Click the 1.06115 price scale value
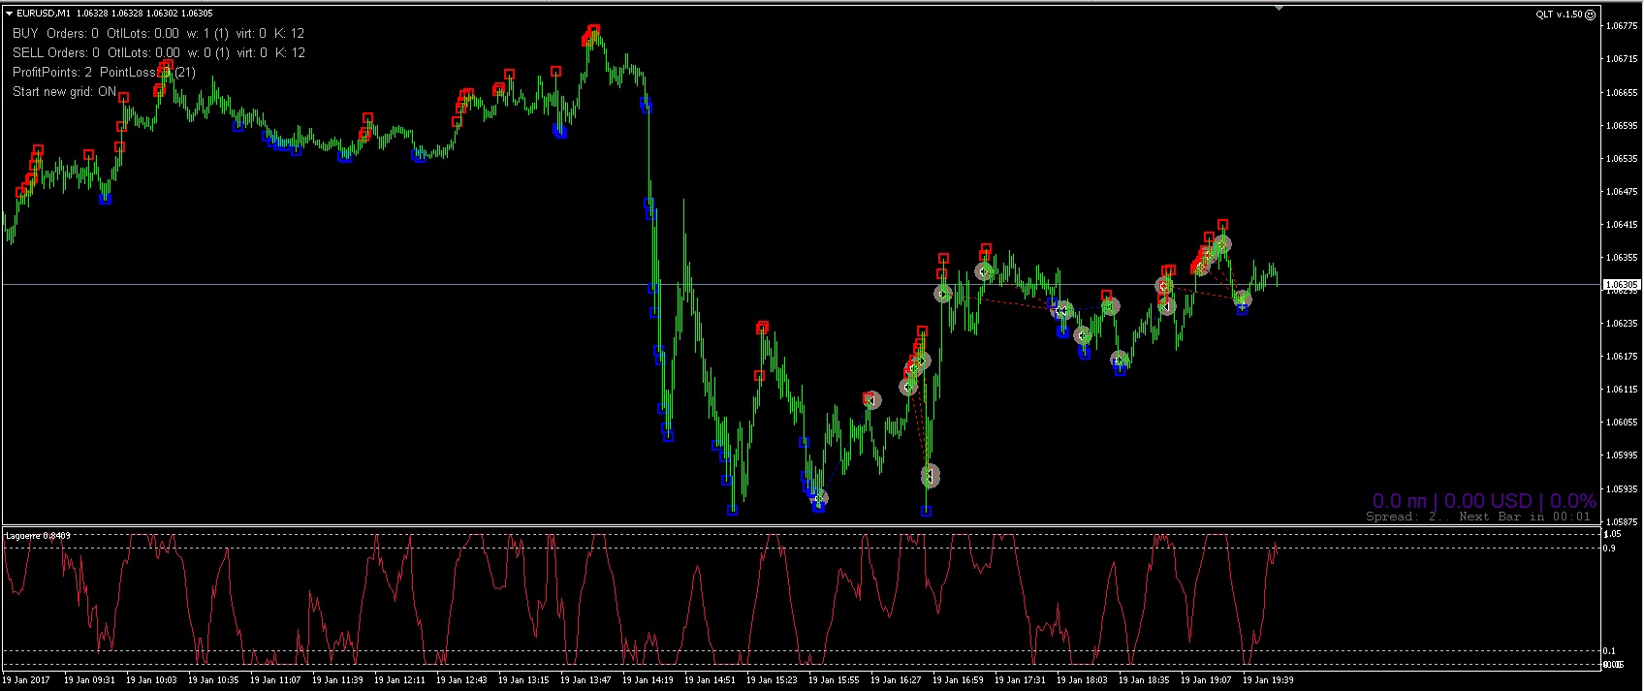The width and height of the screenshot is (1644, 691). (1622, 389)
